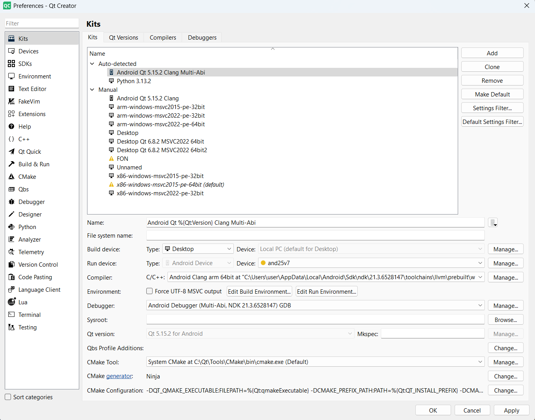
Task: Click the File system name field
Action: point(315,235)
